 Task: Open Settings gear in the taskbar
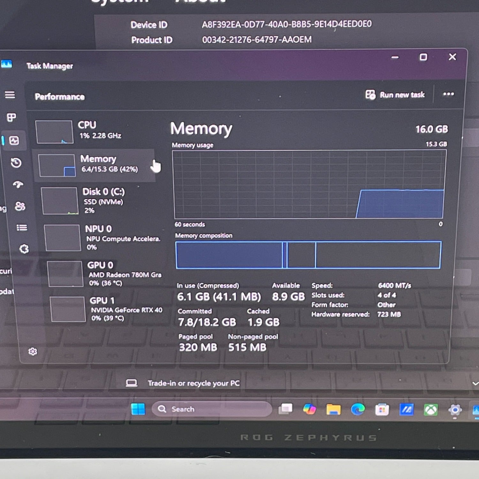click(455, 410)
